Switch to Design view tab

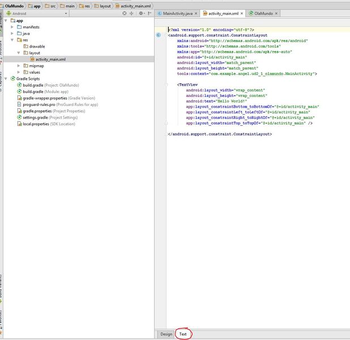point(167,334)
